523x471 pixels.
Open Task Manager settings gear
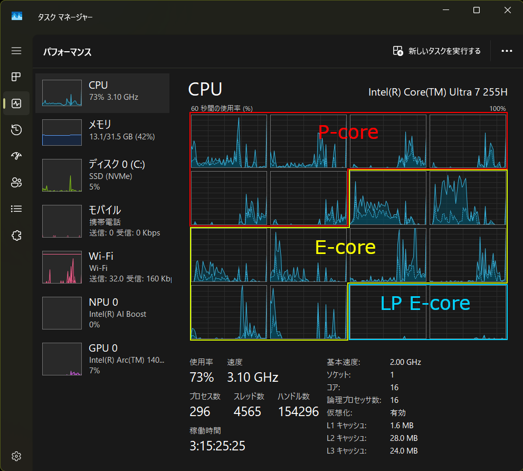tap(16, 456)
